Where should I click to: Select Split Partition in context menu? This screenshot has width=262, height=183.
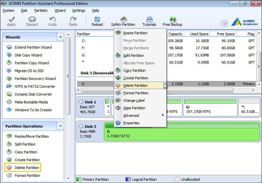140,55
